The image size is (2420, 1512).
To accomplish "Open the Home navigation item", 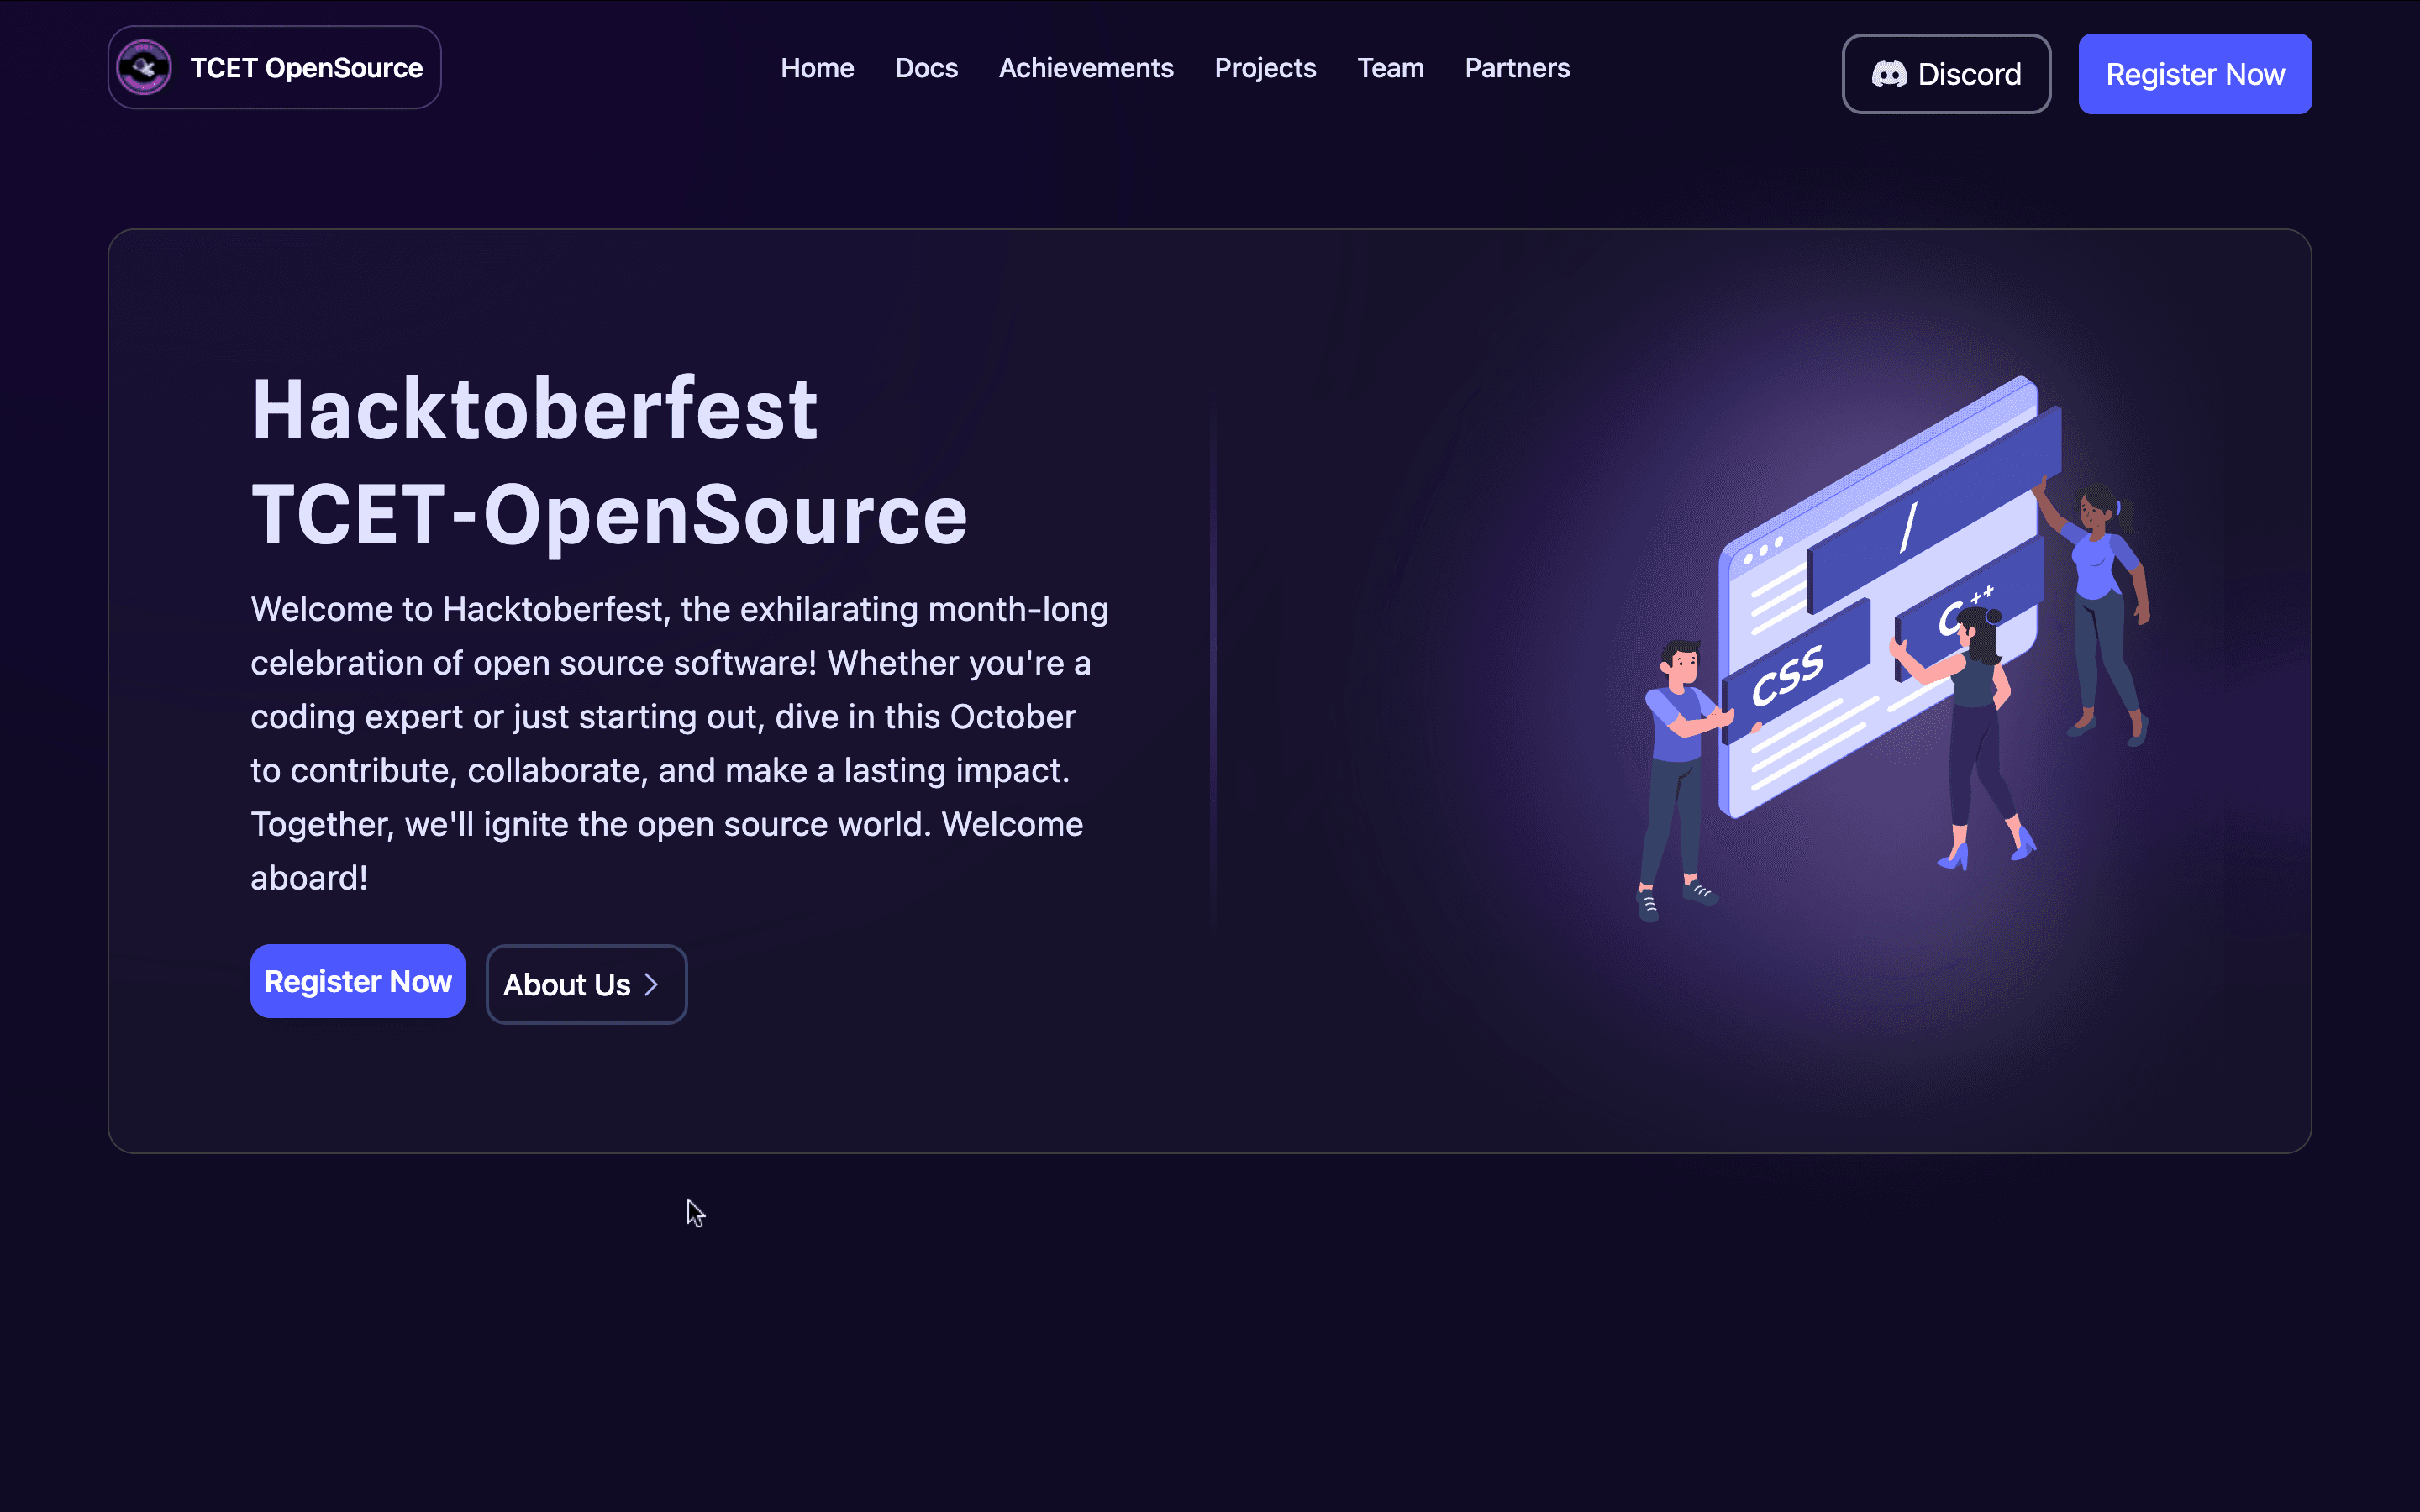I will (x=817, y=68).
